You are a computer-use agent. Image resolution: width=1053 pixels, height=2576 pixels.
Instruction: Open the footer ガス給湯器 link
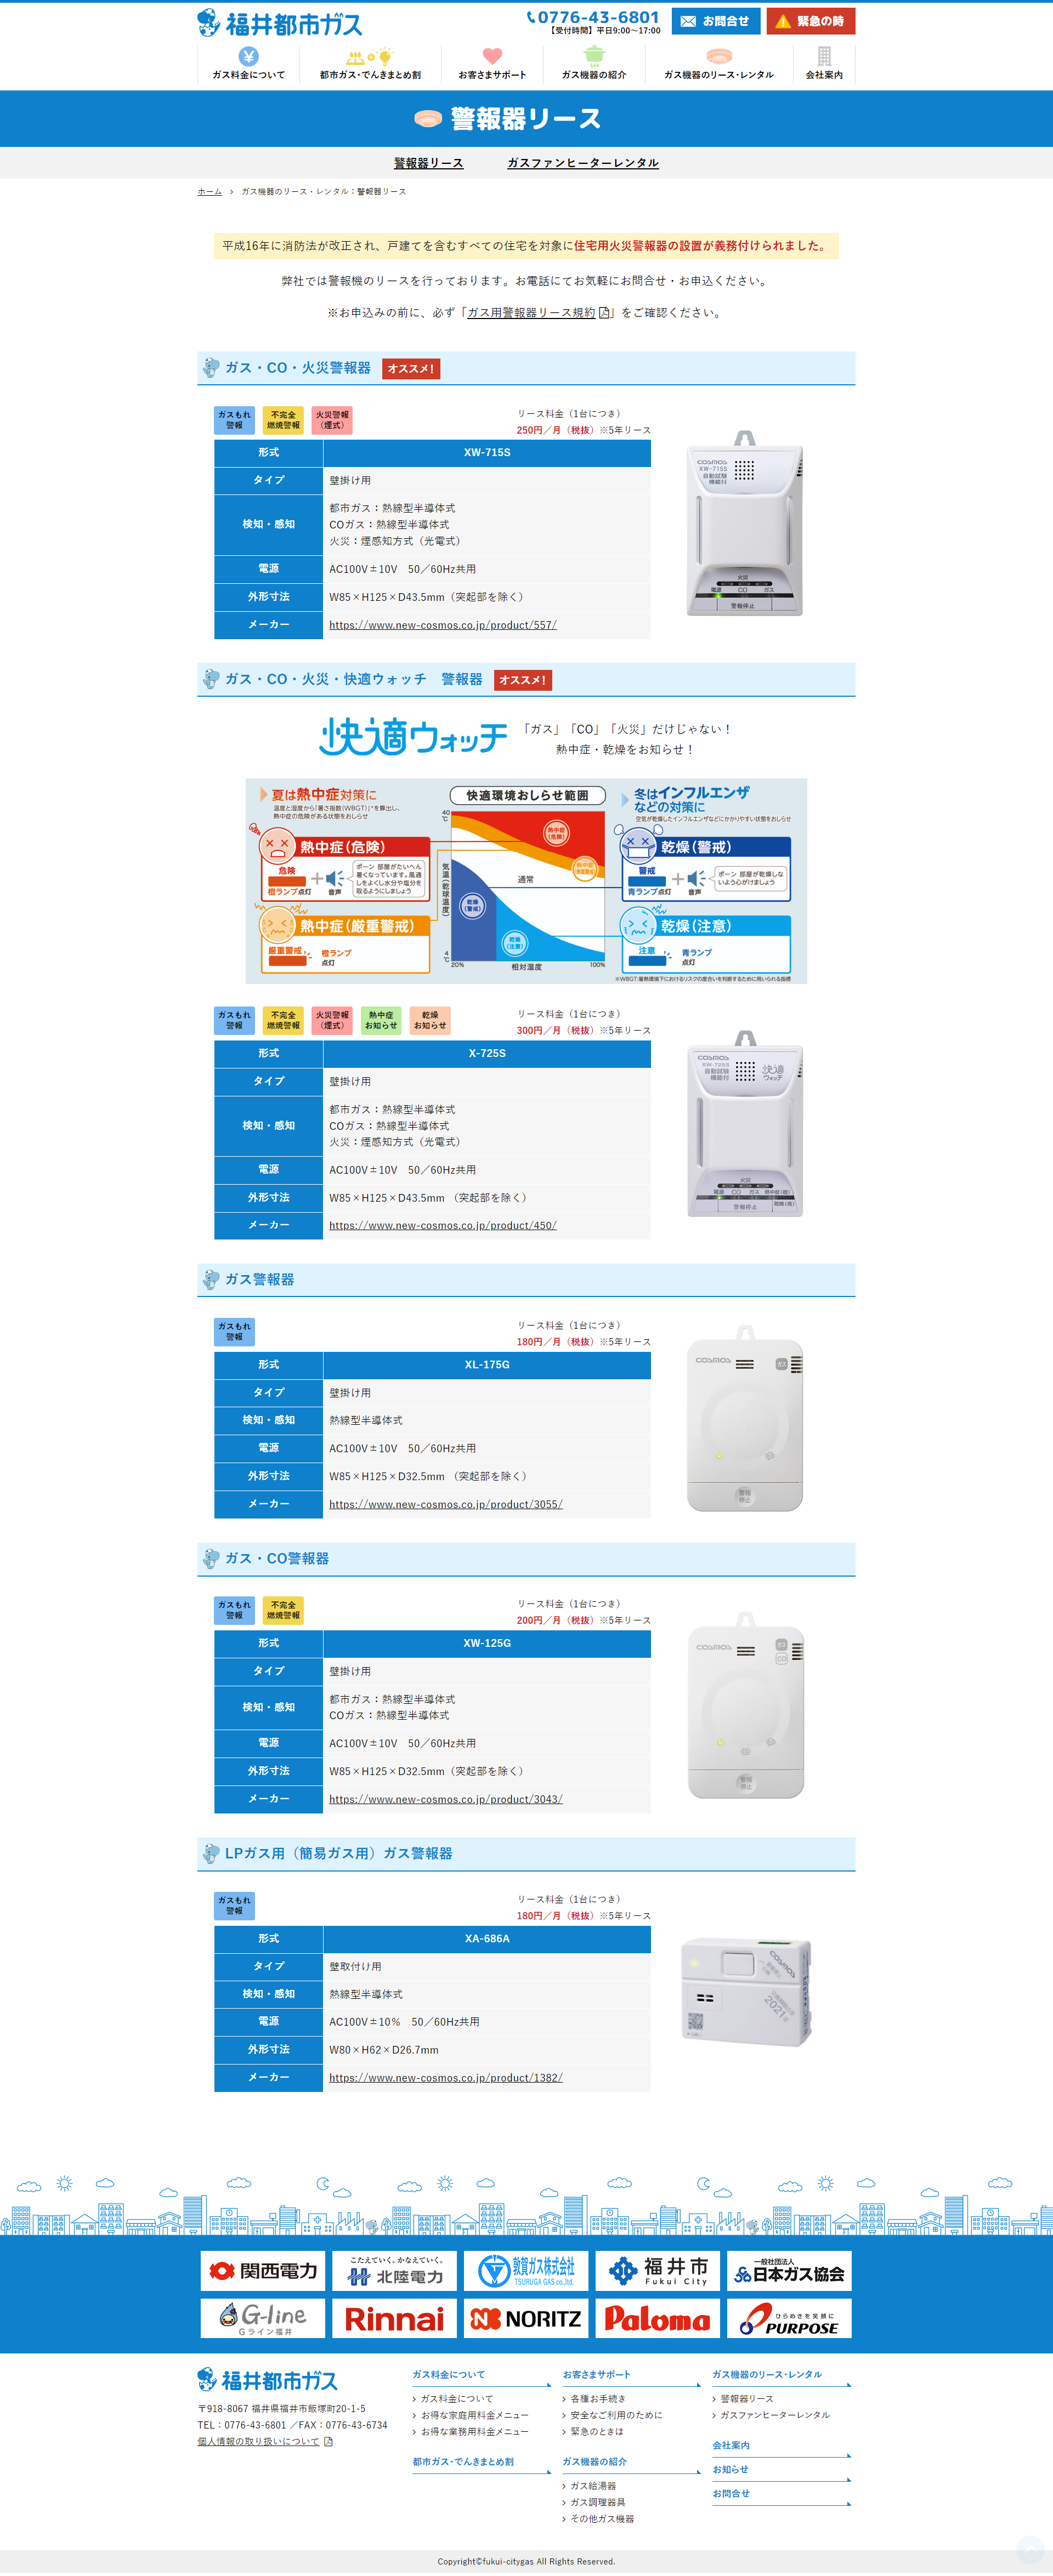(593, 2486)
